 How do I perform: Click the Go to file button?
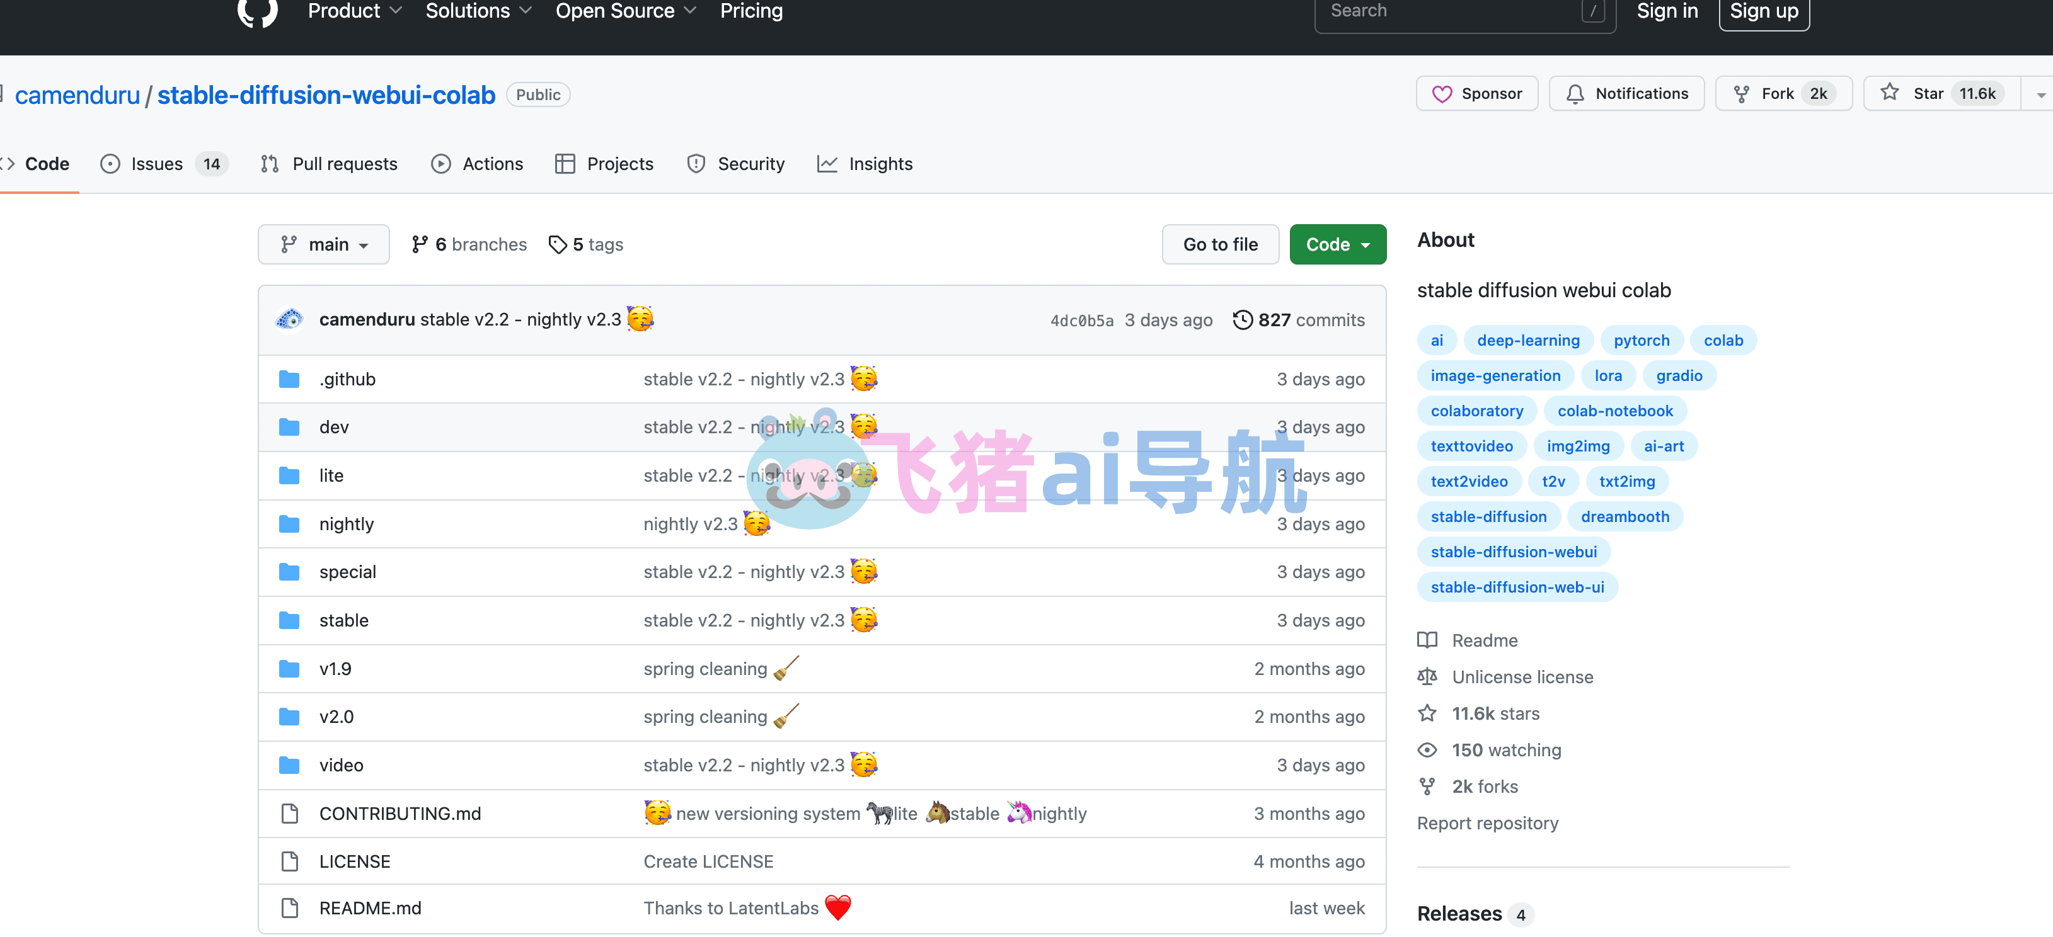pos(1220,244)
